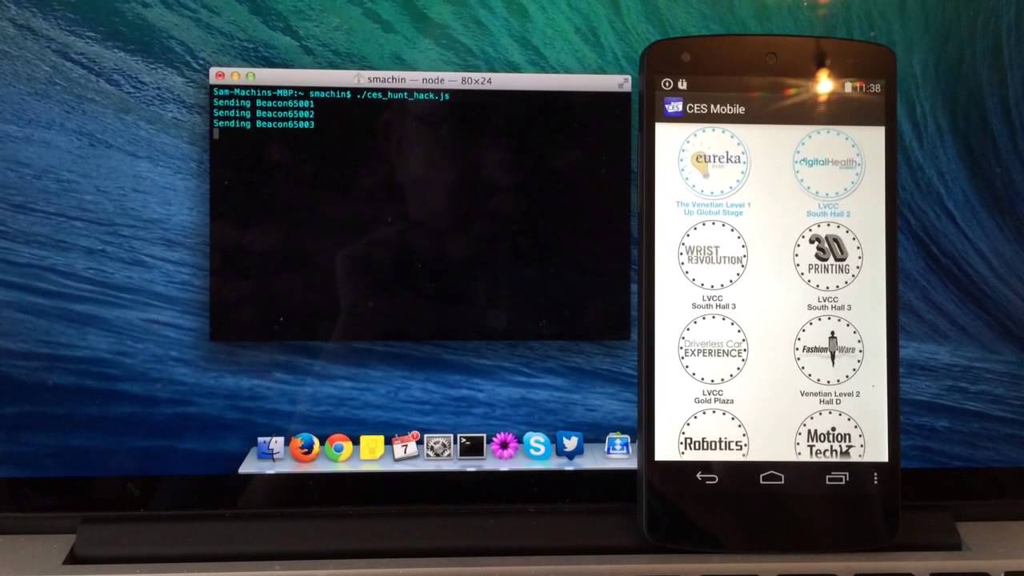Image resolution: width=1024 pixels, height=576 pixels.
Task: Tap the Robotics badge
Action: (713, 435)
